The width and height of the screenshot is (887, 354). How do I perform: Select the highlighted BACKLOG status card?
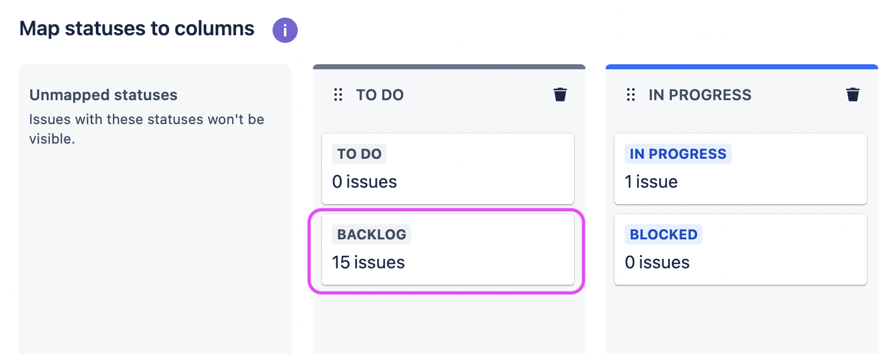pyautogui.click(x=448, y=249)
